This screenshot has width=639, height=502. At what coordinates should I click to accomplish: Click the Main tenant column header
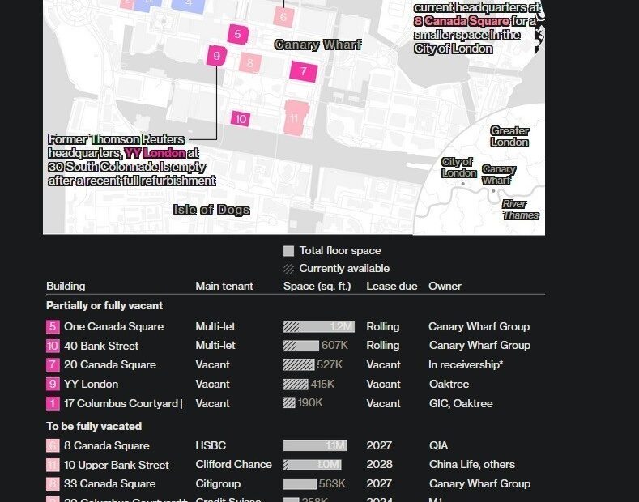pos(224,286)
